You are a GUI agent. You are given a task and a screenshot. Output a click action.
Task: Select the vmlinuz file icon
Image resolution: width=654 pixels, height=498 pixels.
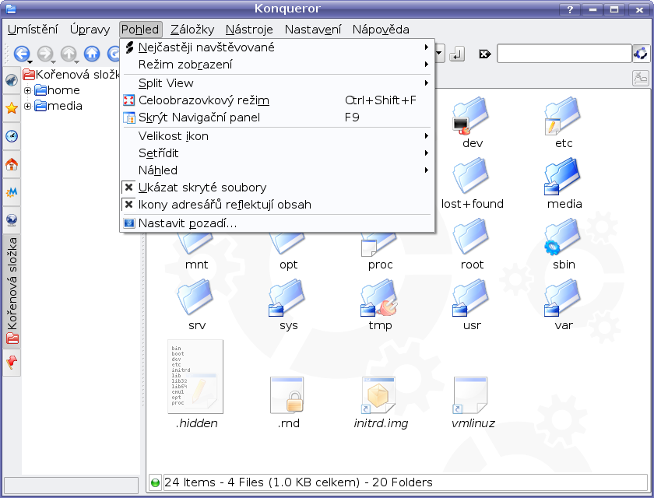(470, 395)
